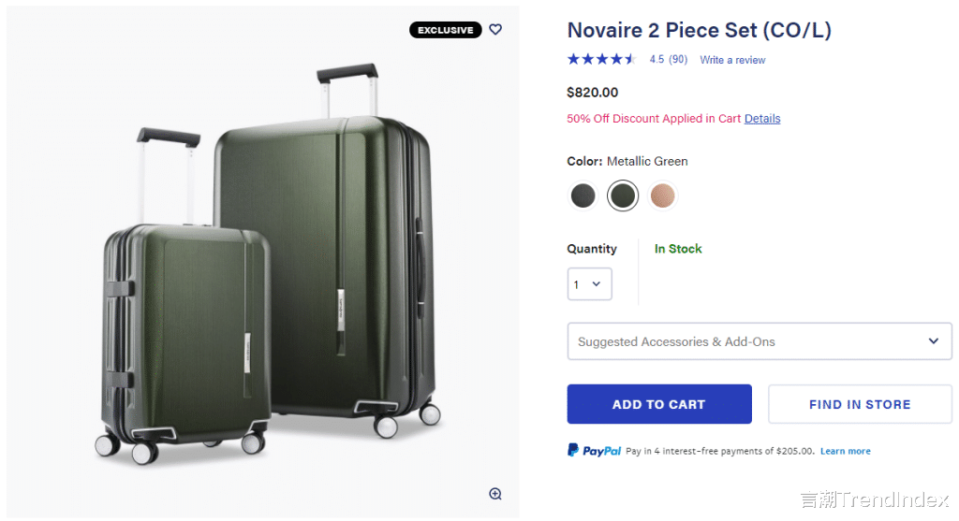Screen dimensions: 959x521
Task: Open Write a review link
Action: click(732, 60)
